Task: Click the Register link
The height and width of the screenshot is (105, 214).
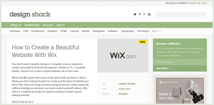Action: click(193, 3)
